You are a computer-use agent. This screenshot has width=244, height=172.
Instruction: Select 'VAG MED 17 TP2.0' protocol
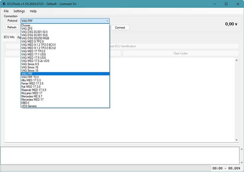click(65, 51)
